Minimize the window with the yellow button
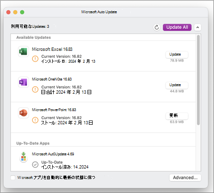This screenshot has width=214, height=193. tap(15, 12)
